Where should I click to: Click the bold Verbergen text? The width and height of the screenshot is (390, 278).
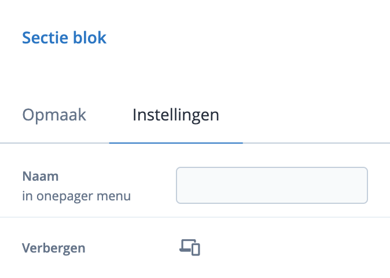coord(53,248)
